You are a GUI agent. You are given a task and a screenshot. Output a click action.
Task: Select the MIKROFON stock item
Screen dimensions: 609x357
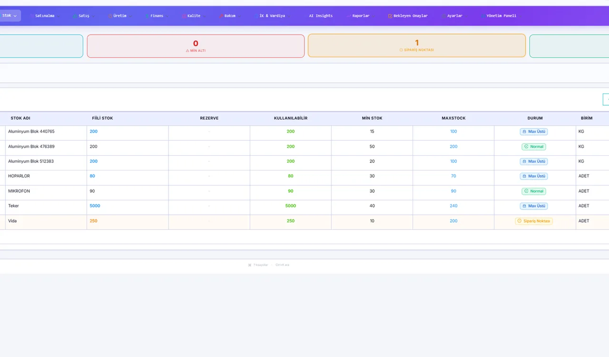tap(19, 191)
